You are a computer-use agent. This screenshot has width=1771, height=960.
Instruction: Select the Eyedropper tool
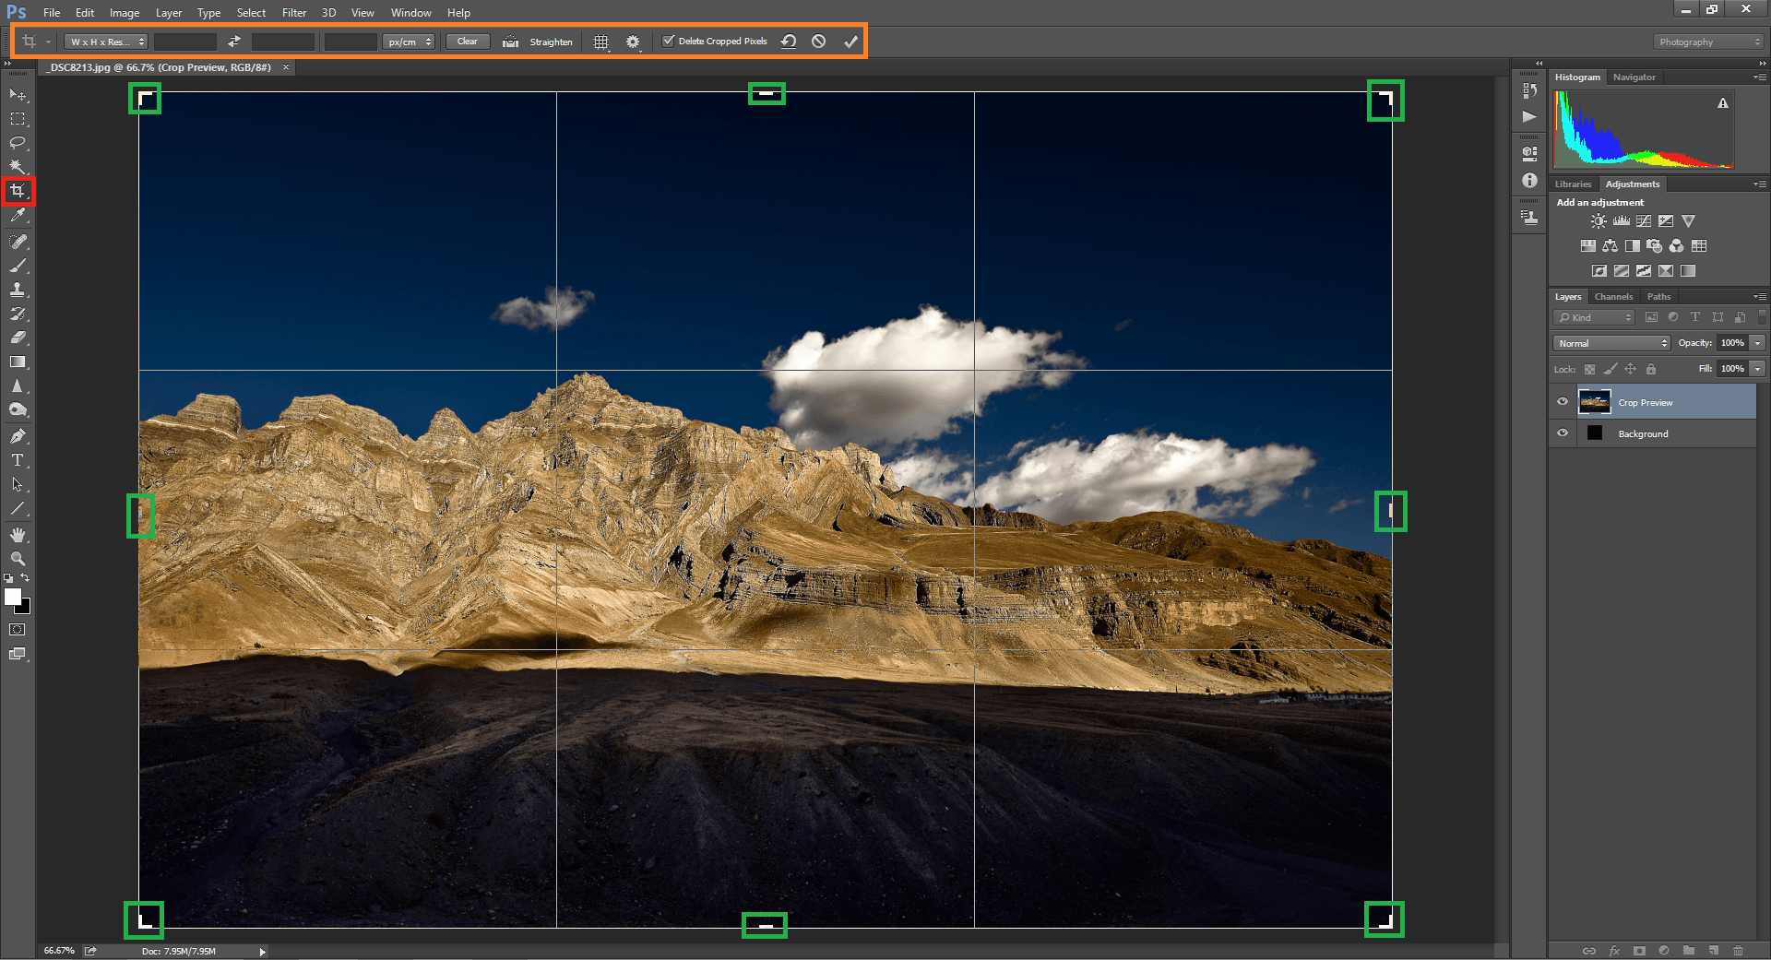pos(18,216)
